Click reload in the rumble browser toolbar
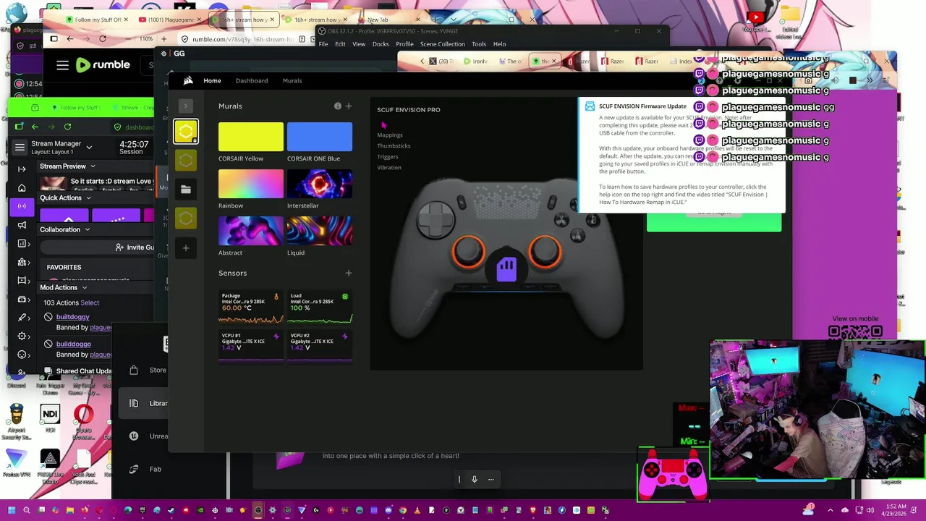Screen dimensions: 926x521 [x=103, y=38]
